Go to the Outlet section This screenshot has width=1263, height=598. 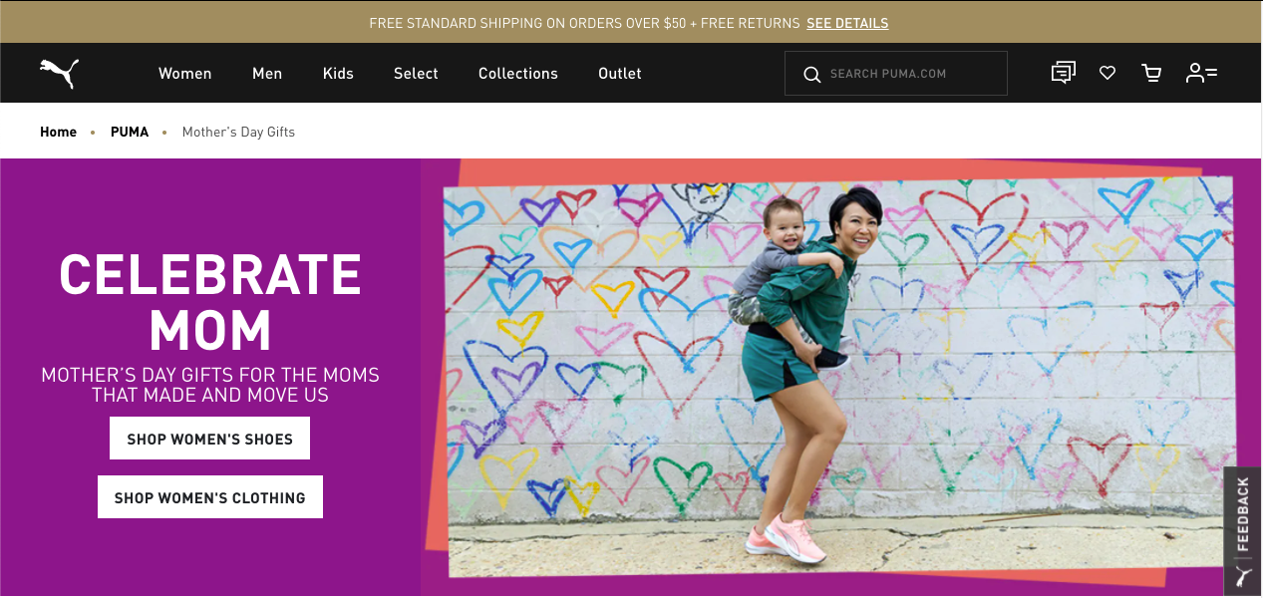coord(620,73)
